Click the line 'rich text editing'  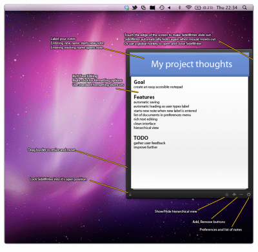pos(145,119)
